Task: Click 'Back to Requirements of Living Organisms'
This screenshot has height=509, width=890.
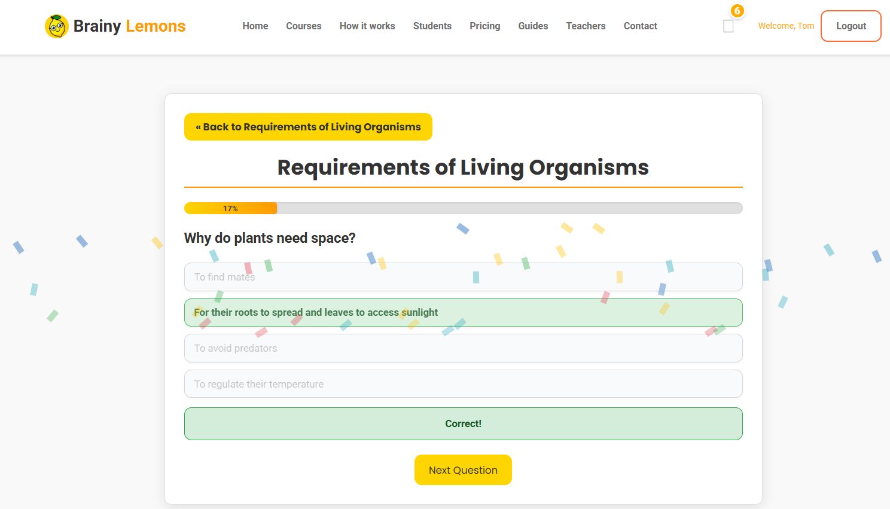Action: [307, 126]
